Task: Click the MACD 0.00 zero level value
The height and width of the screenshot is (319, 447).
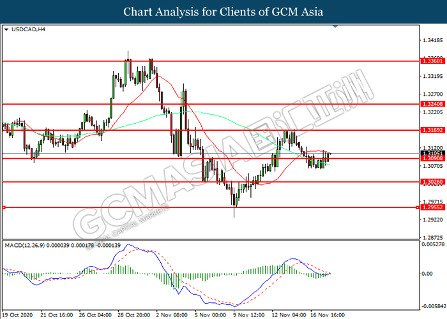Action: pos(427,274)
